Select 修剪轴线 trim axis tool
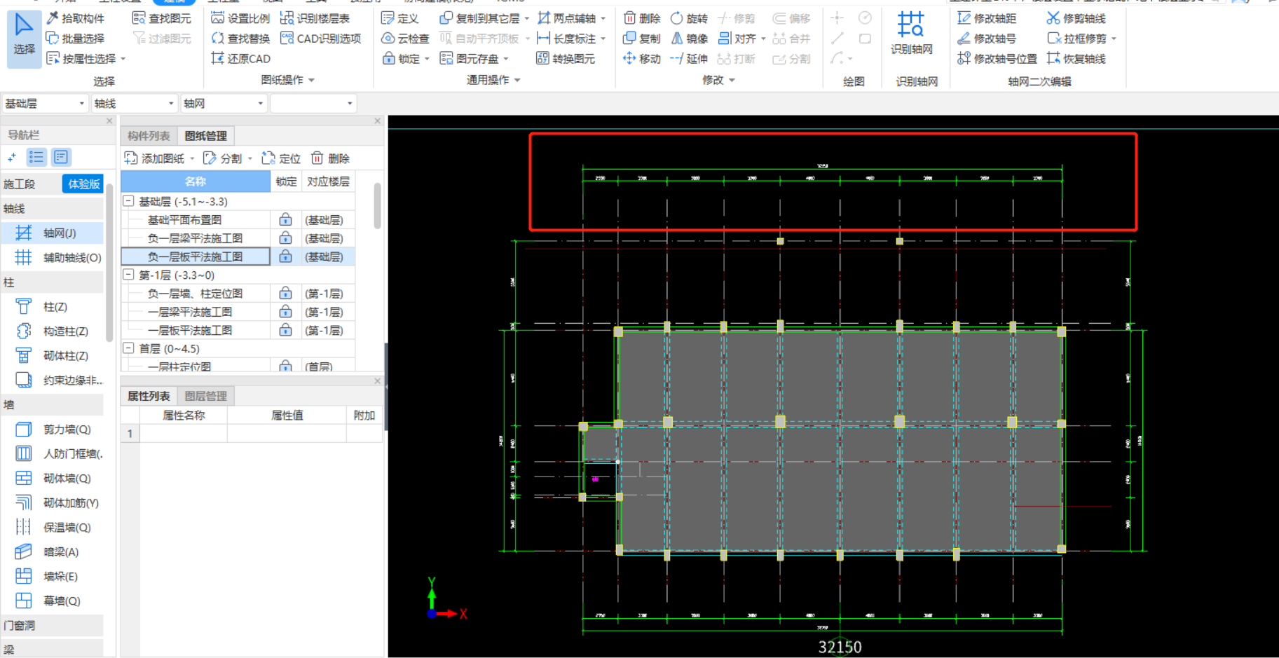Screen dimensions: 1279x658 tap(1076, 18)
